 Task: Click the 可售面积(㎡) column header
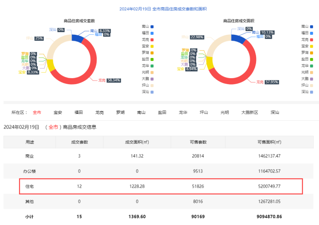click(269, 142)
